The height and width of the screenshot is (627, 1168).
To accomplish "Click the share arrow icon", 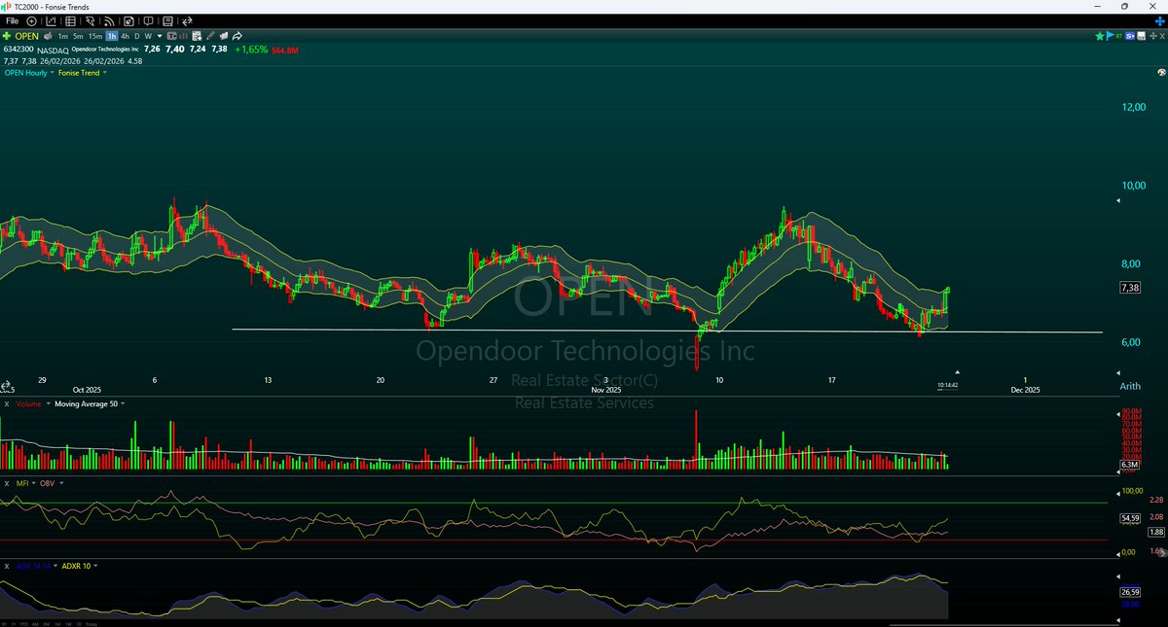I will [237, 36].
